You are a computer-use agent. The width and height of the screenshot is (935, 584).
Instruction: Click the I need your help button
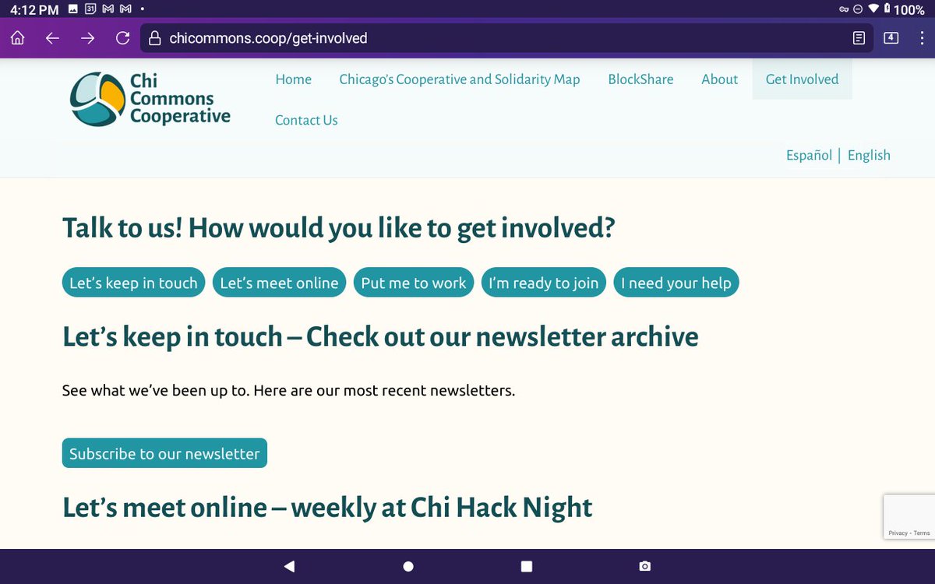[676, 283]
